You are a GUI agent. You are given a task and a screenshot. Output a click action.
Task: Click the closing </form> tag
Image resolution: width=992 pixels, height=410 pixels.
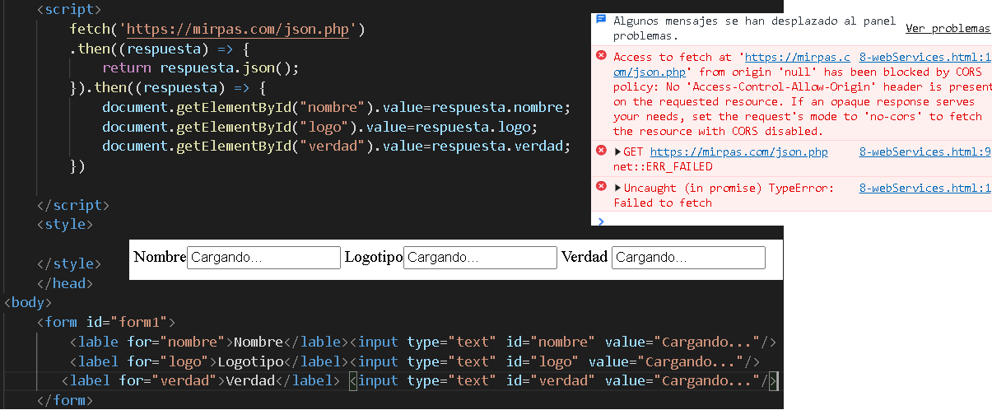[65, 401]
